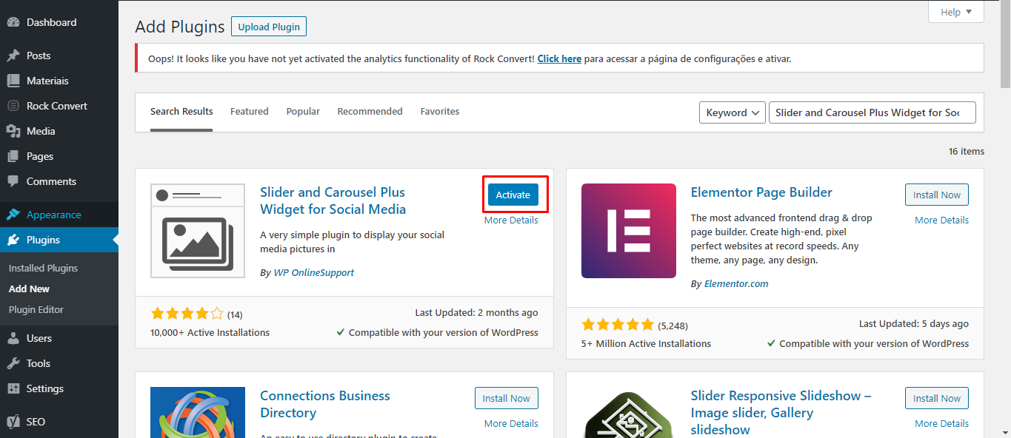Open the Popular plugins tab
1011x438 pixels.
point(303,112)
